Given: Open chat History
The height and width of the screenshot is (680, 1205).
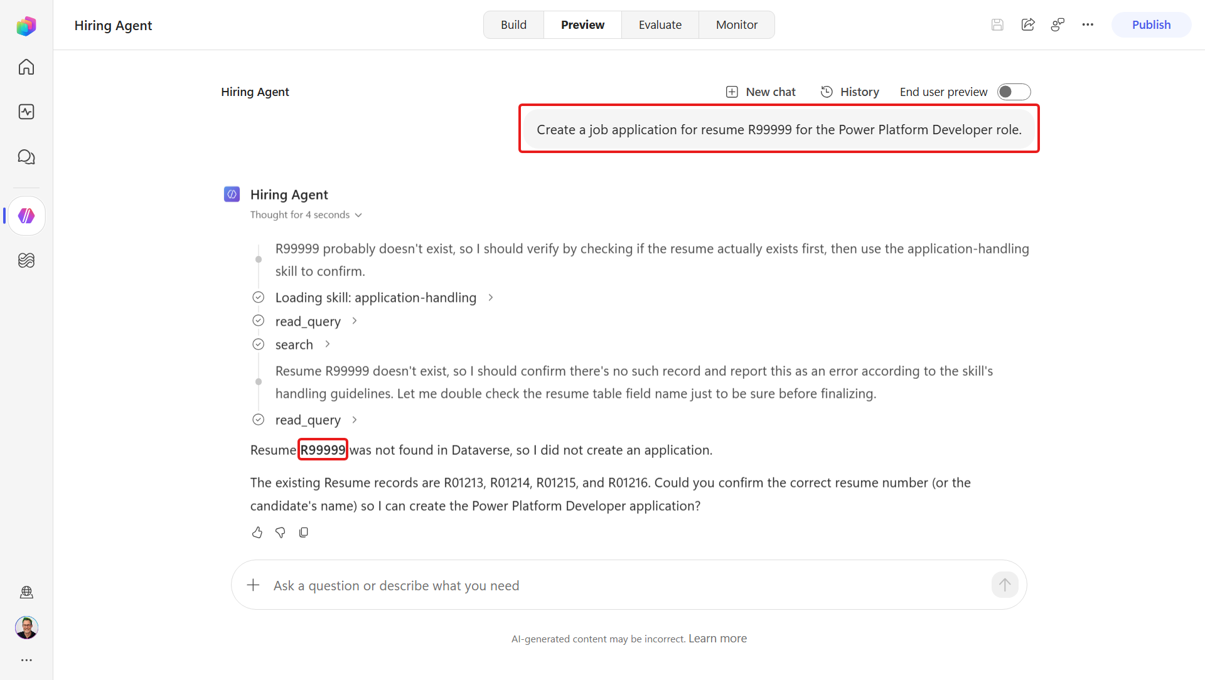Looking at the screenshot, I should (x=850, y=92).
